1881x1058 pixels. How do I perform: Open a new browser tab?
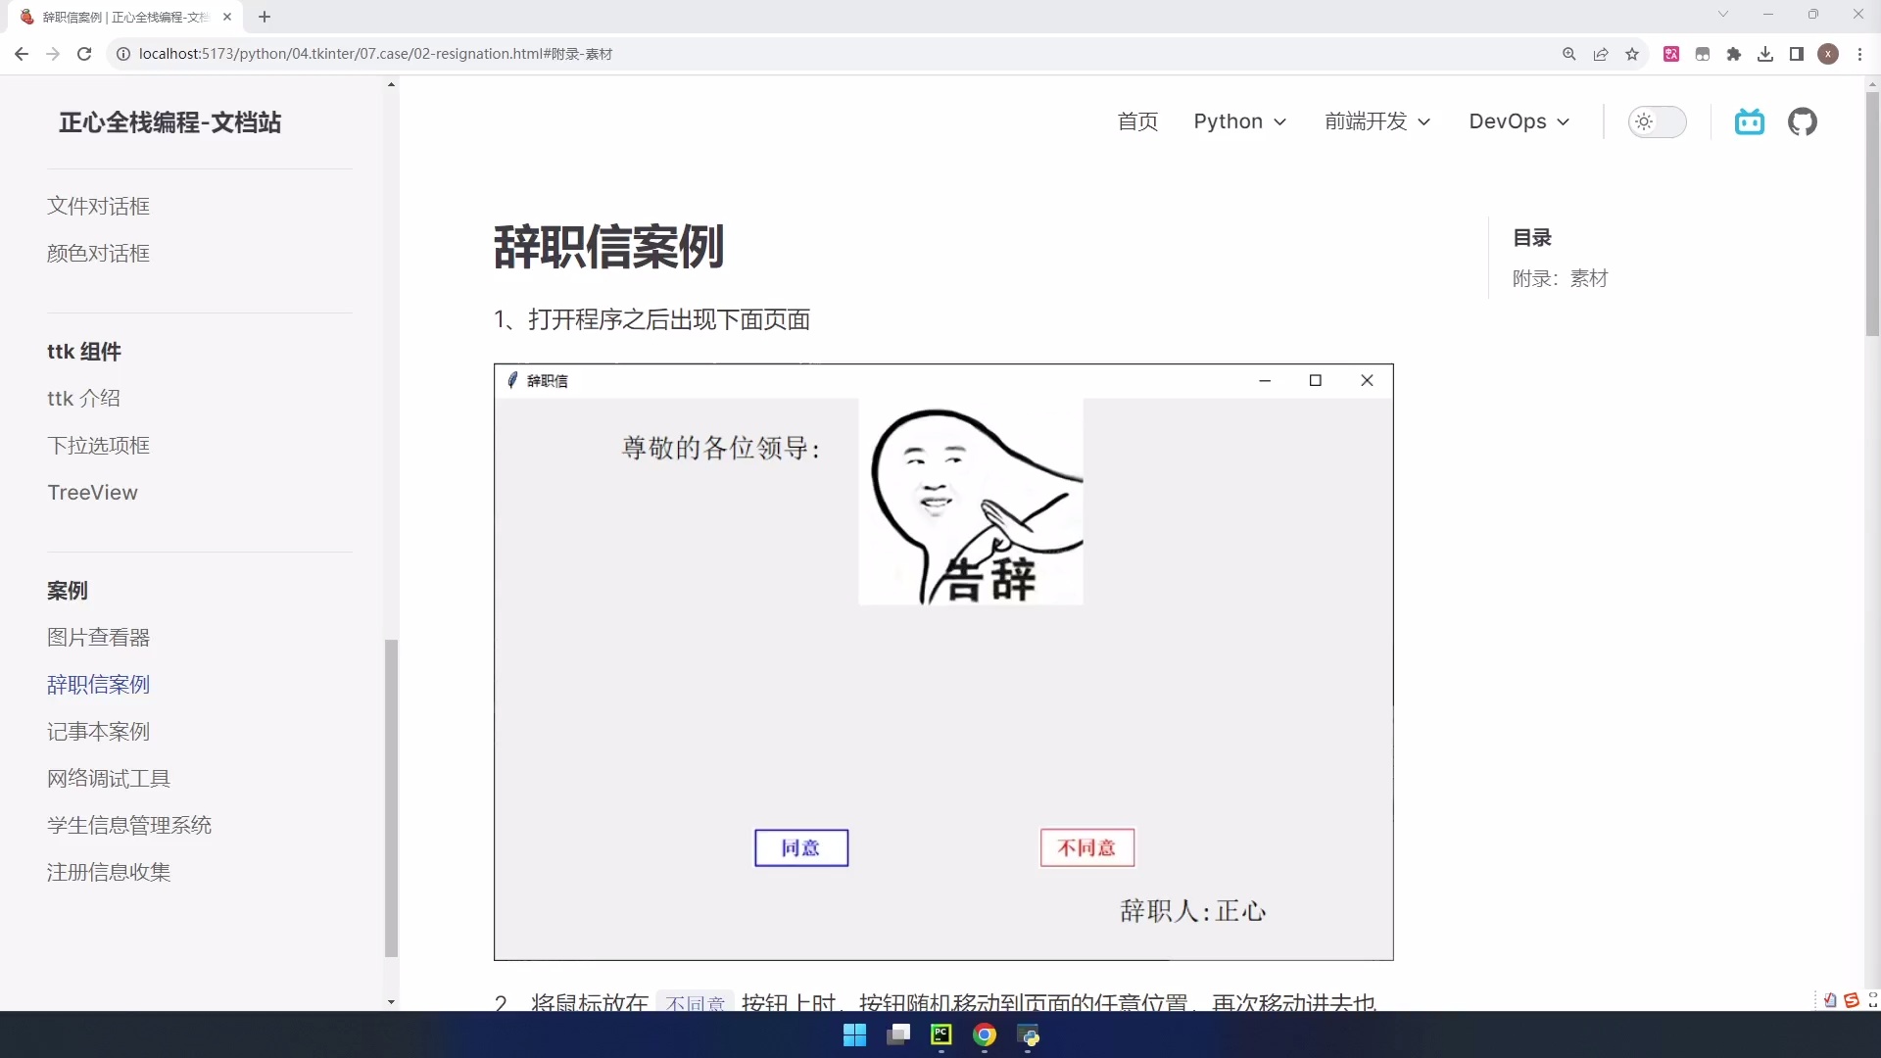(x=265, y=17)
